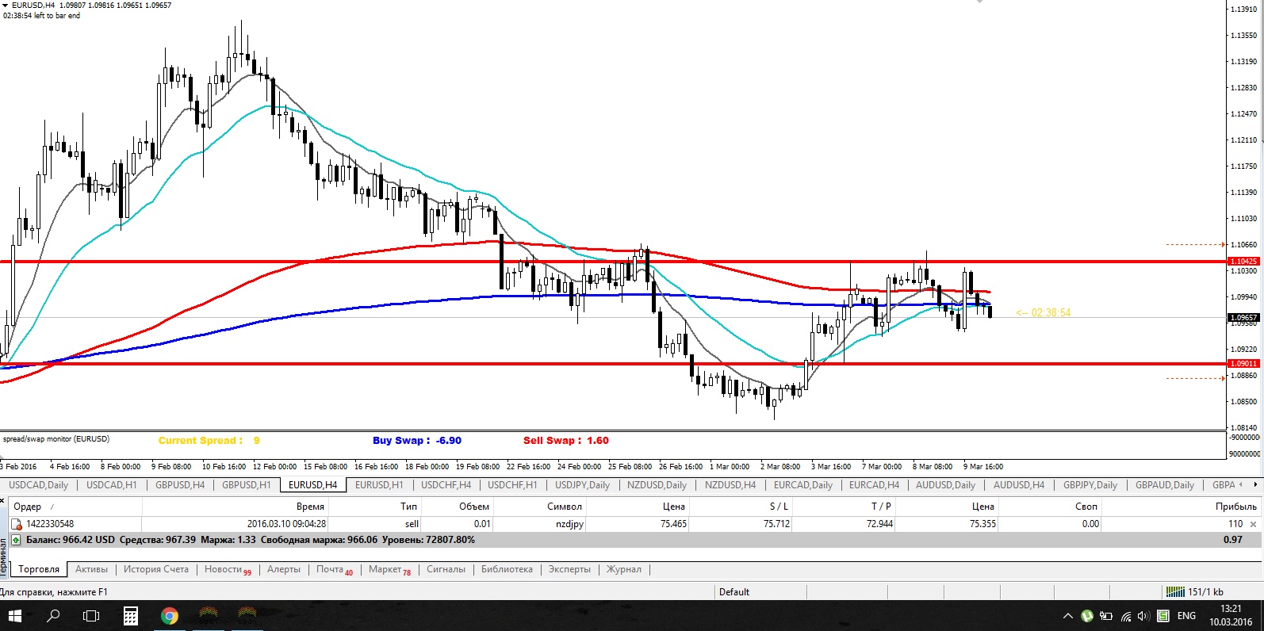Open the История Счета tab
The image size is (1264, 631).
pos(156,569)
